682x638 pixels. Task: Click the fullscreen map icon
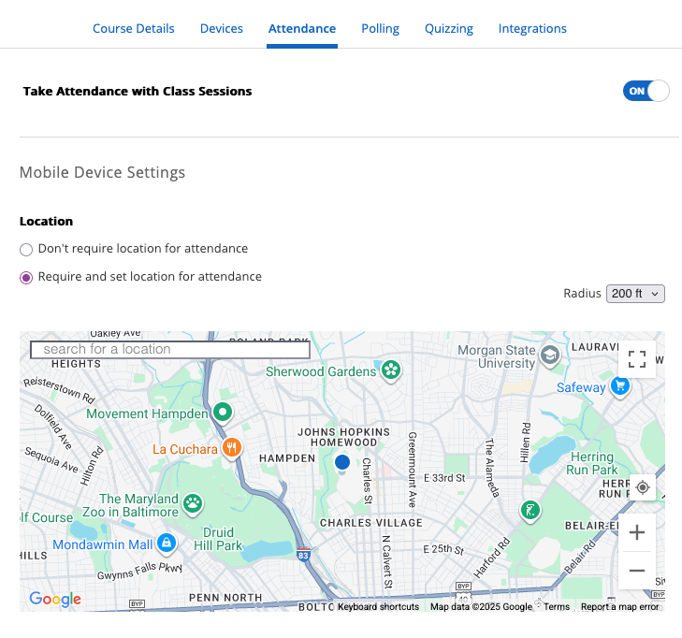coord(637,359)
